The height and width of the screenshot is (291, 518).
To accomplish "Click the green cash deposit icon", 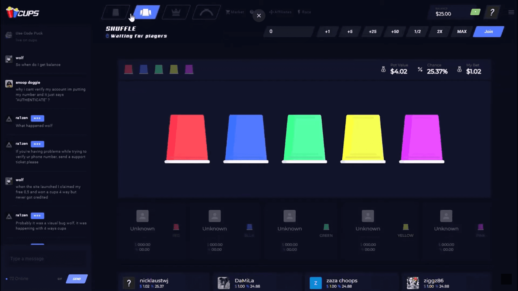I will coord(475,12).
